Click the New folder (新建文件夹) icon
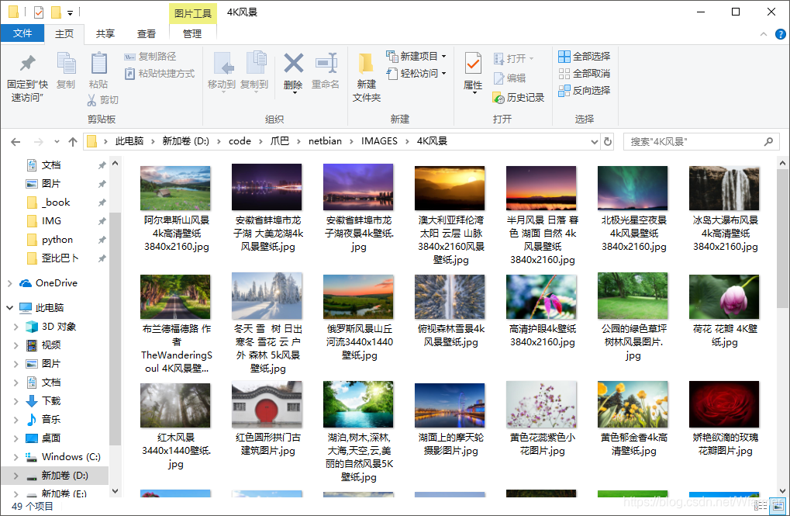The image size is (790, 516). (x=366, y=64)
